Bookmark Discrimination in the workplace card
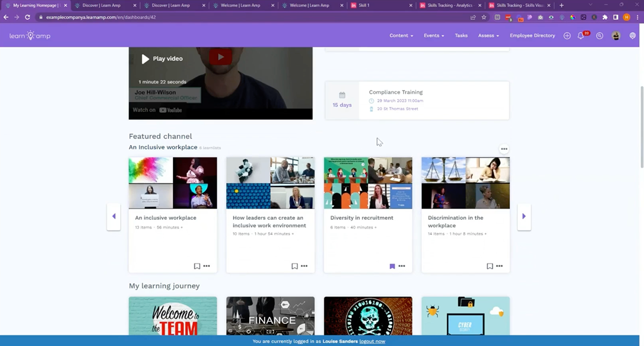Viewport: 644px width, 346px height. coord(490,266)
